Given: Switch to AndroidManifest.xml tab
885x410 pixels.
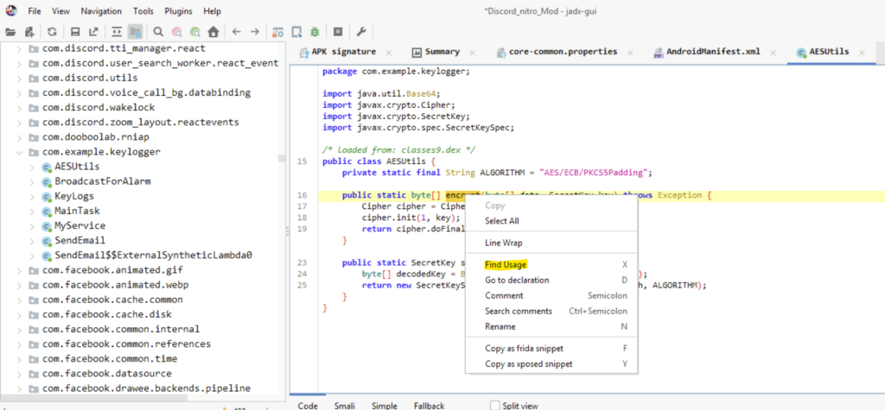Looking at the screenshot, I should click(x=712, y=52).
